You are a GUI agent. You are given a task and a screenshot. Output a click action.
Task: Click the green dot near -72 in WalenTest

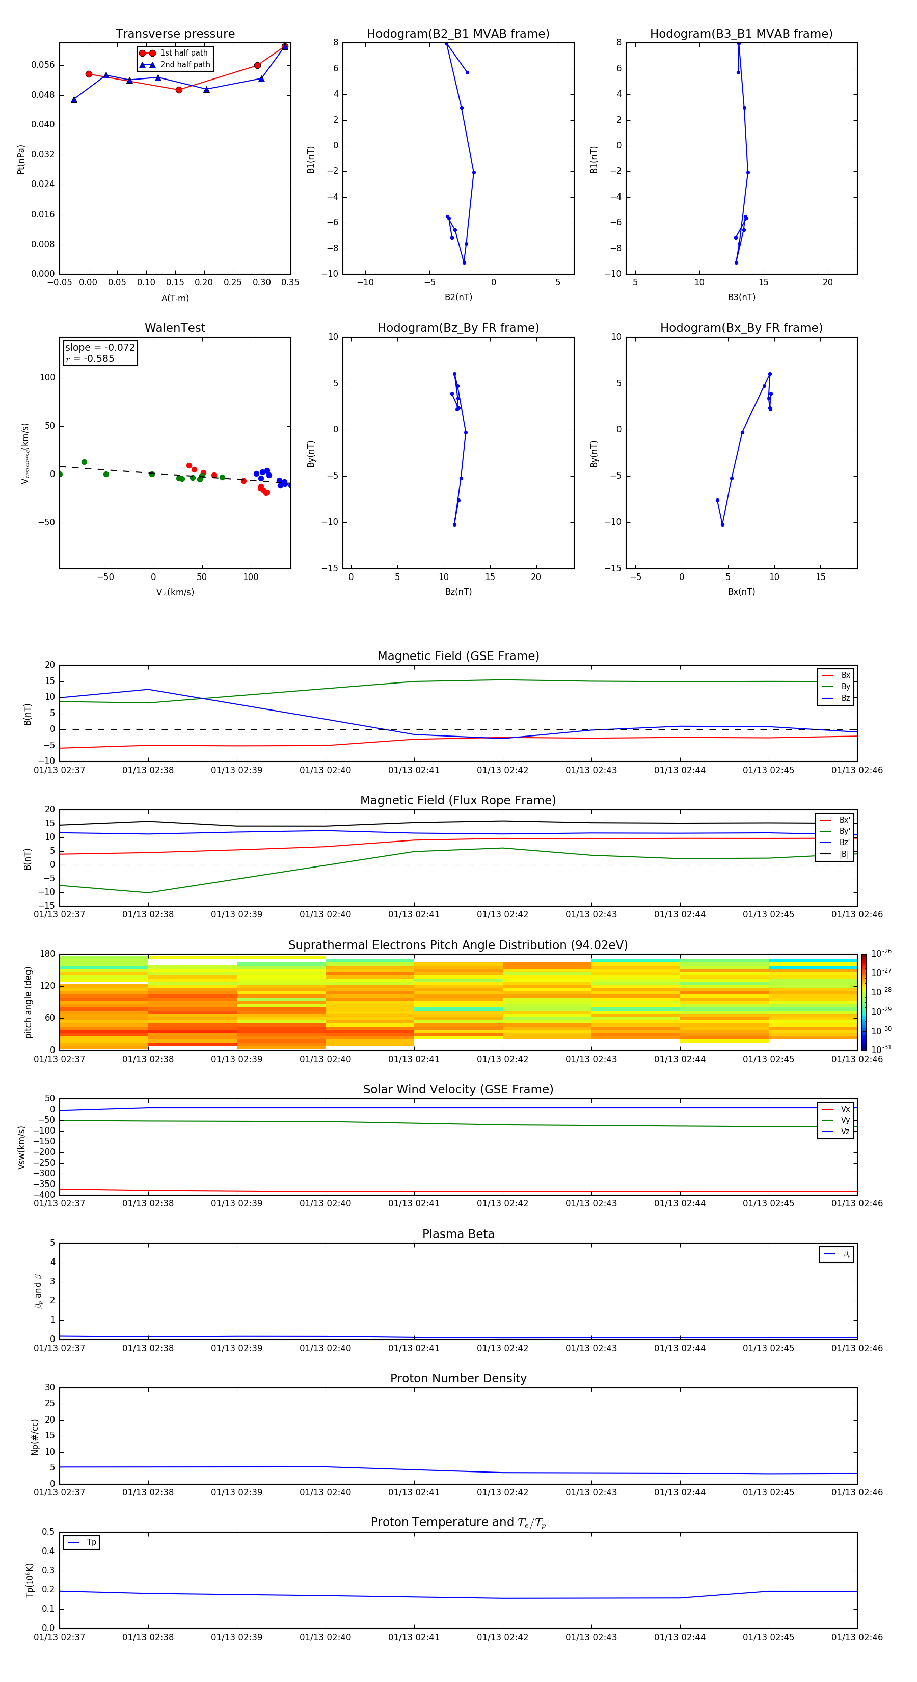(84, 462)
